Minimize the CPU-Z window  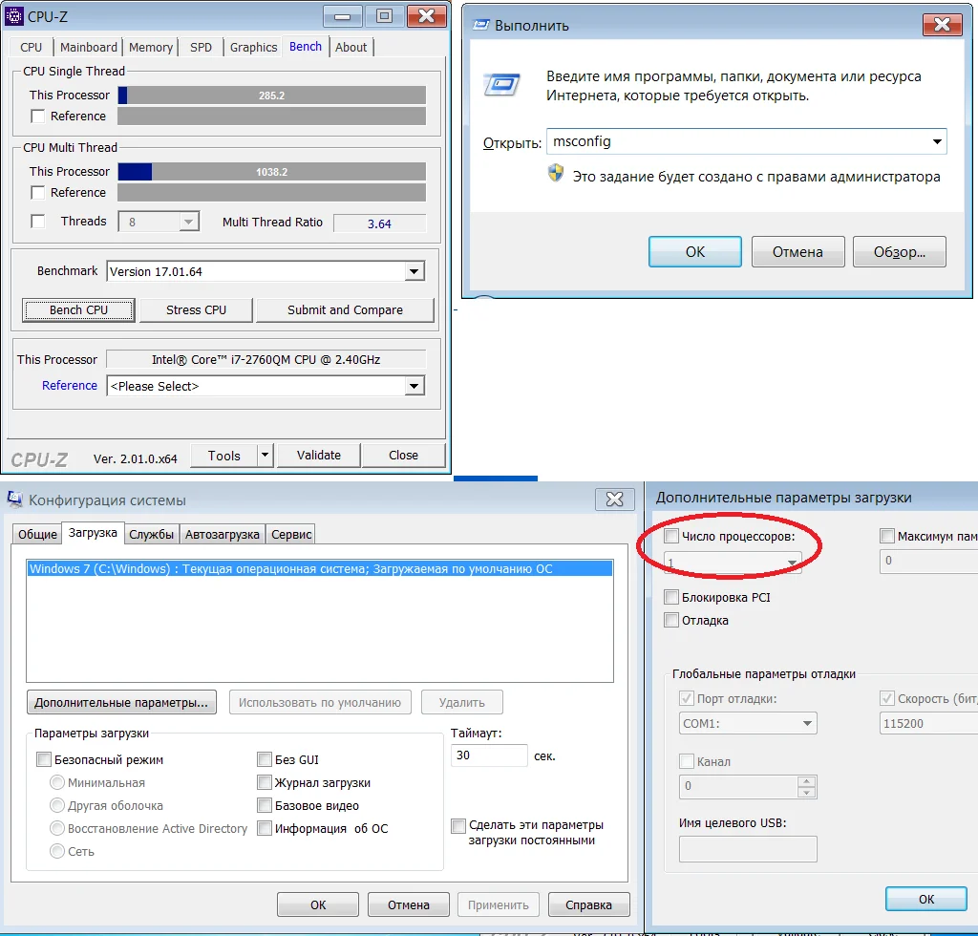pos(343,16)
